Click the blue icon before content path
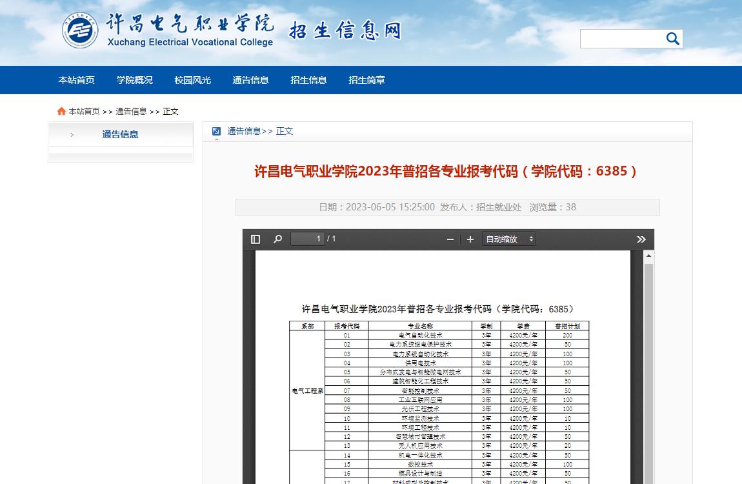Screen dimensions: 742x484 [x=216, y=131]
